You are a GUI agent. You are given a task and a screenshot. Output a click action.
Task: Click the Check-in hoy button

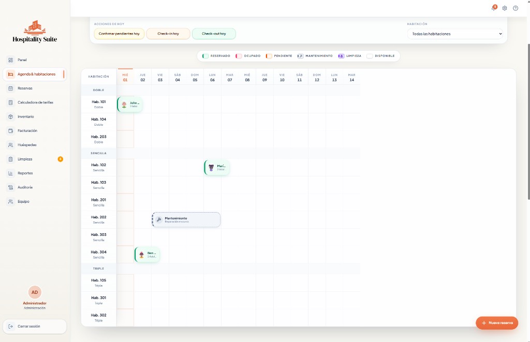coord(168,34)
